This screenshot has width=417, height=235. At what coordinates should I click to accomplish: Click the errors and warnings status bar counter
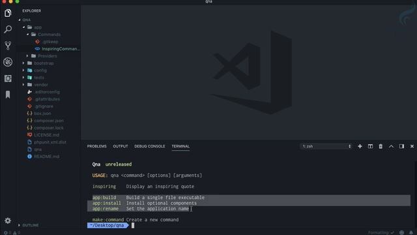pyautogui.click(x=12, y=232)
